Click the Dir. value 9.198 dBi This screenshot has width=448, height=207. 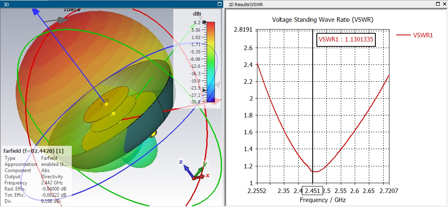51,201
